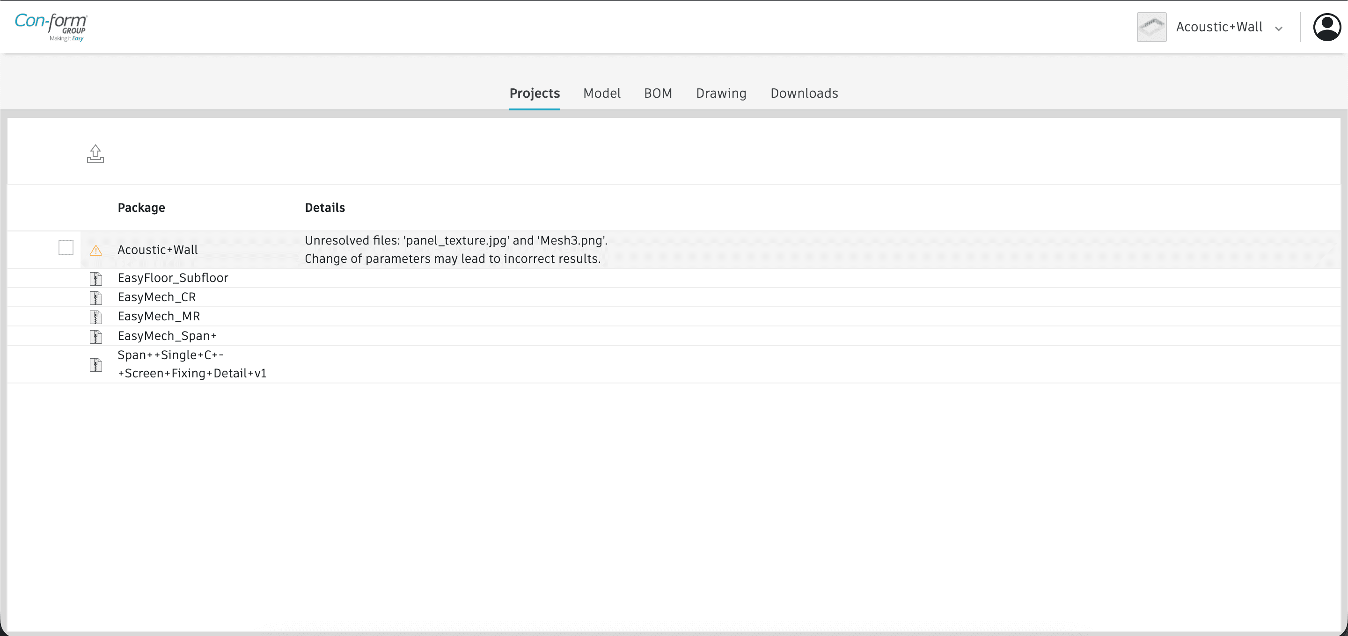
Task: Click the zip file icon beside EasyMech_Span+
Action: coord(96,336)
